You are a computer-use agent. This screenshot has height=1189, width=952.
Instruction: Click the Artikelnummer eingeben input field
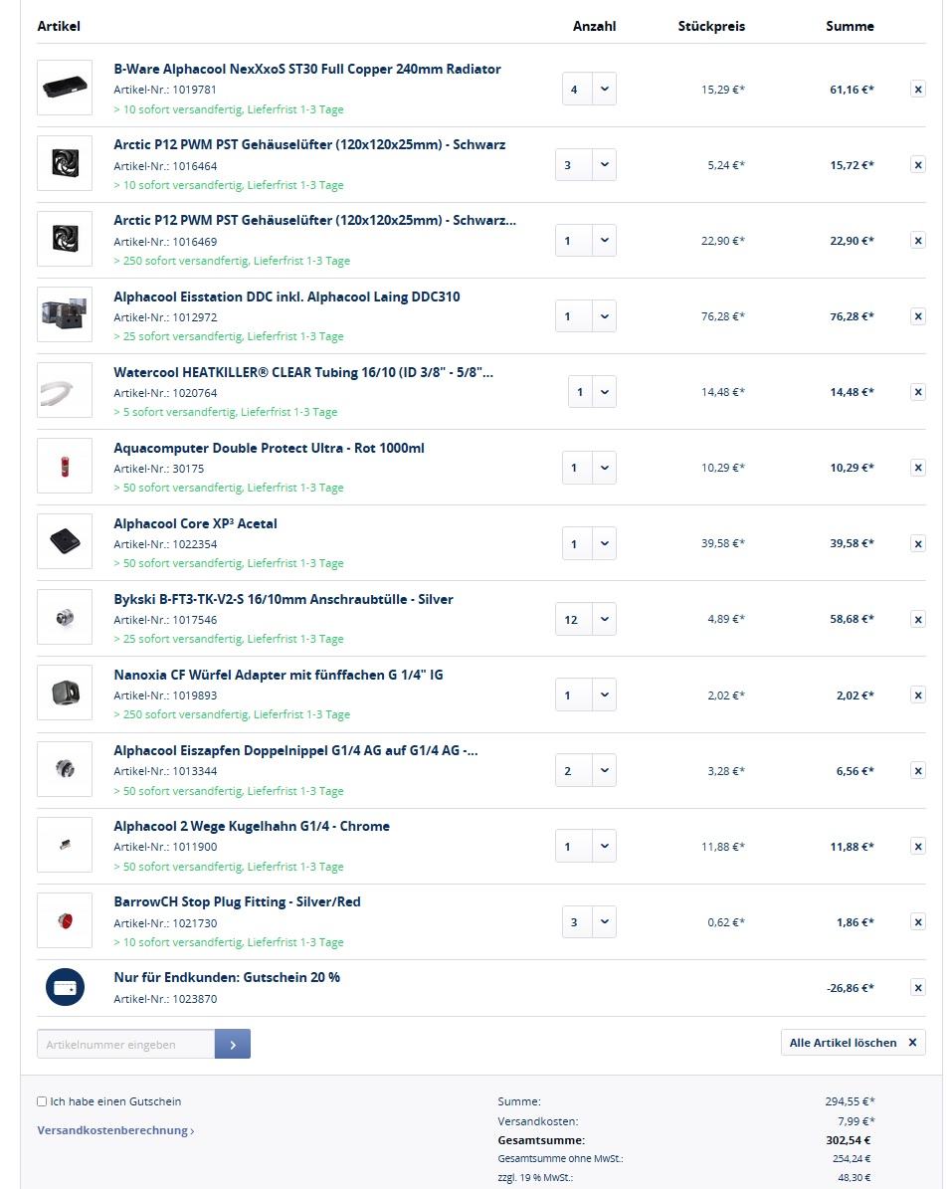(125, 1044)
